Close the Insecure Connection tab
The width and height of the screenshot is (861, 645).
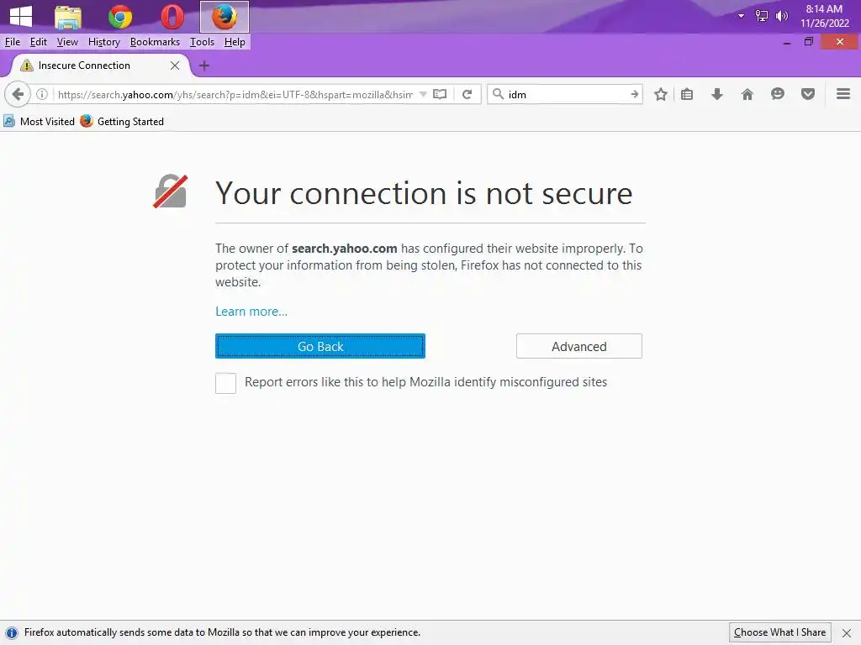pos(175,66)
